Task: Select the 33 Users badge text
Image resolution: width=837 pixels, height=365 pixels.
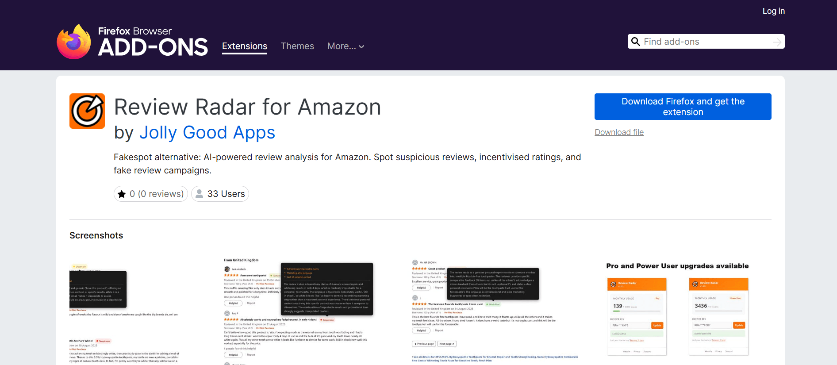Action: 226,194
